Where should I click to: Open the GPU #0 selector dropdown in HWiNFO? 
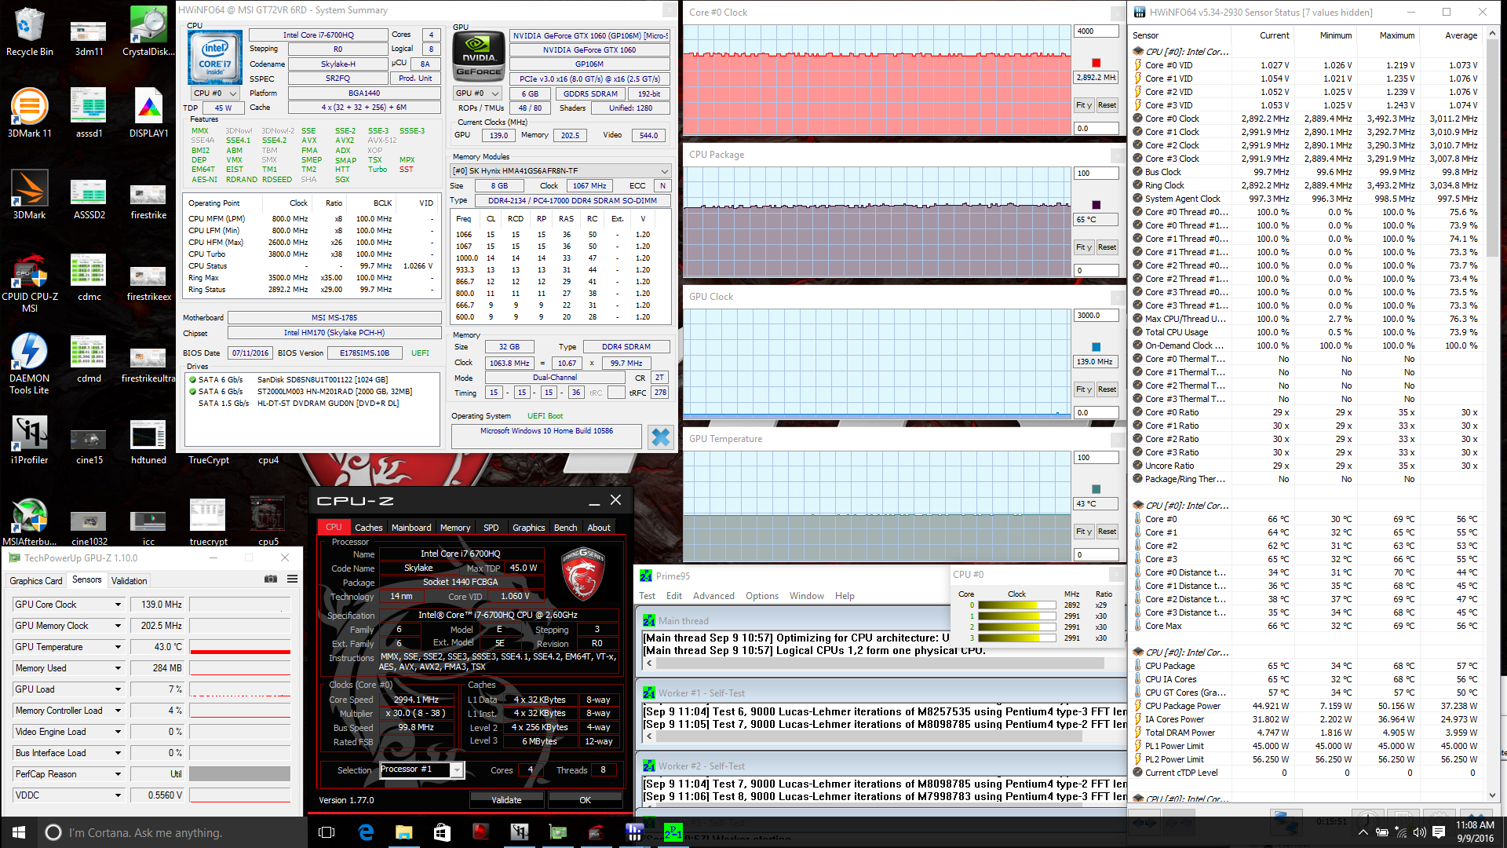(477, 93)
